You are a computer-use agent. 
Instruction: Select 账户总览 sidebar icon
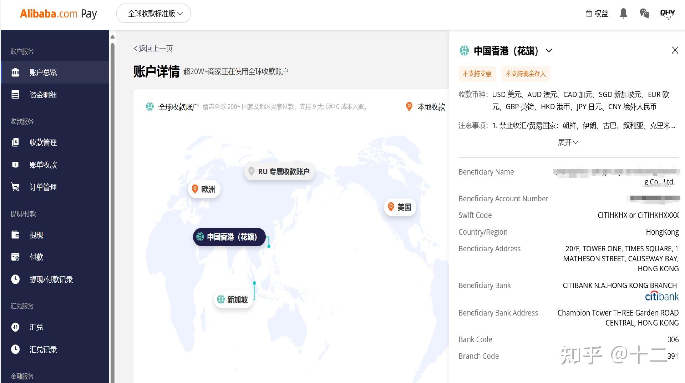coord(16,72)
